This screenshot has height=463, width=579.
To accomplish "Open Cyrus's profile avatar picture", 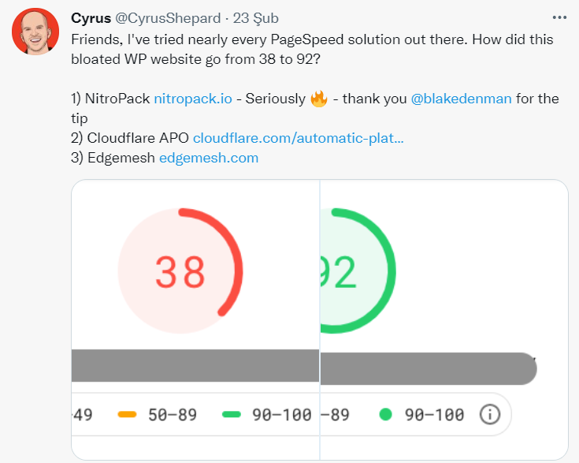I will (x=35, y=32).
